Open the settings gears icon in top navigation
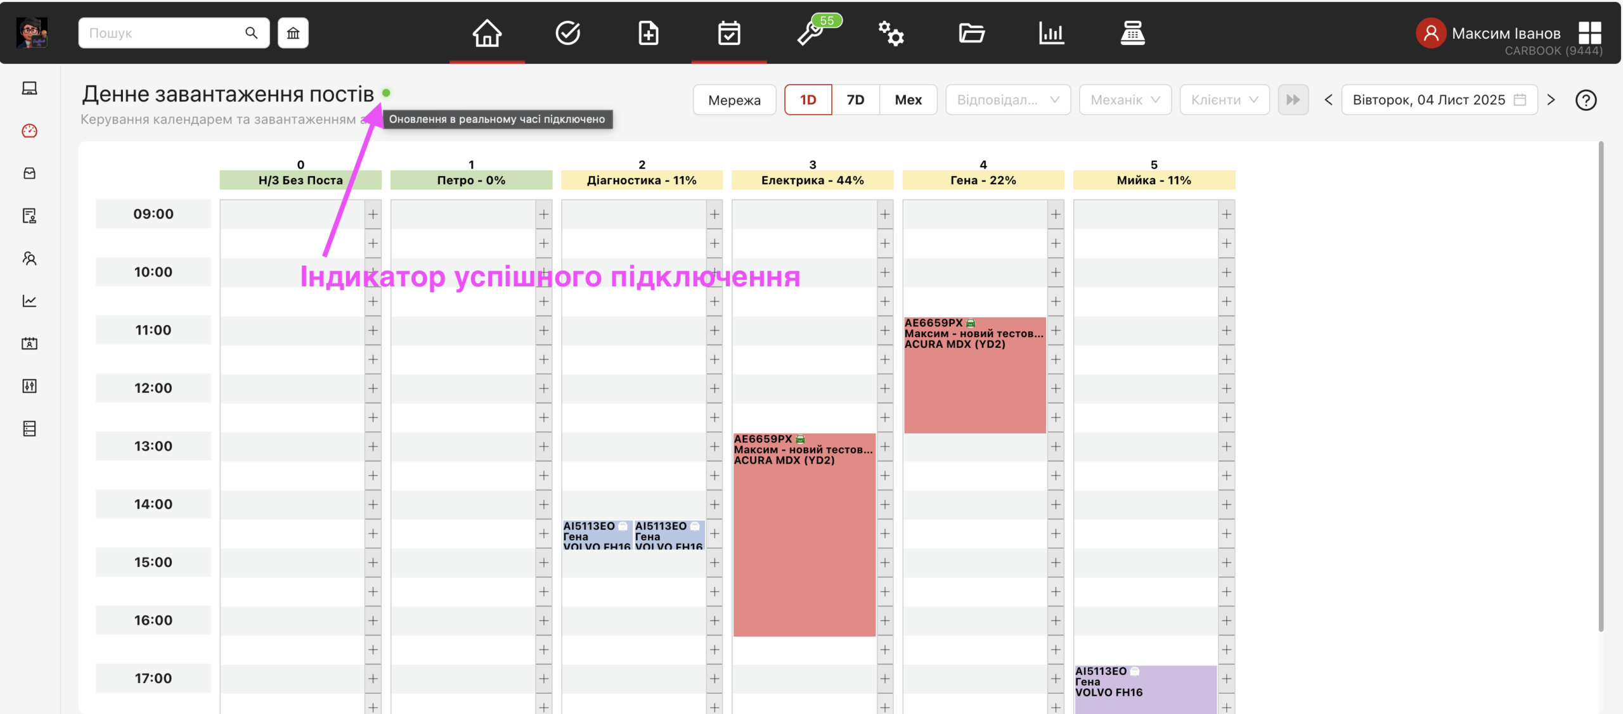Screen dimensions: 1623x714 pyautogui.click(x=891, y=33)
